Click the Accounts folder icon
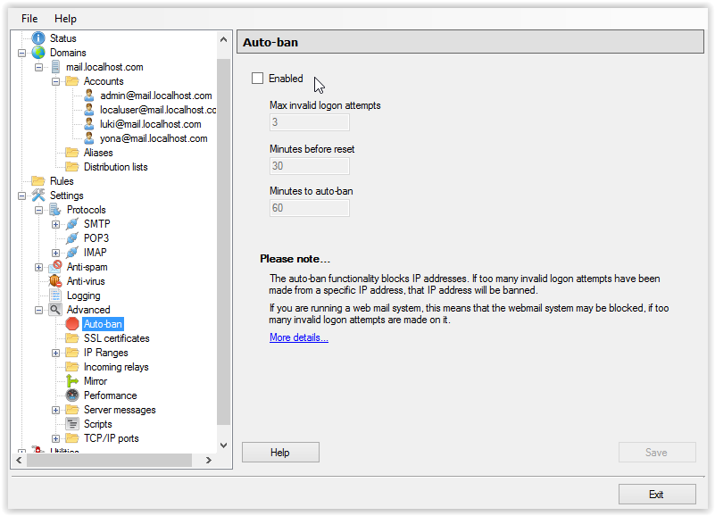The image size is (715, 516). pyautogui.click(x=72, y=81)
